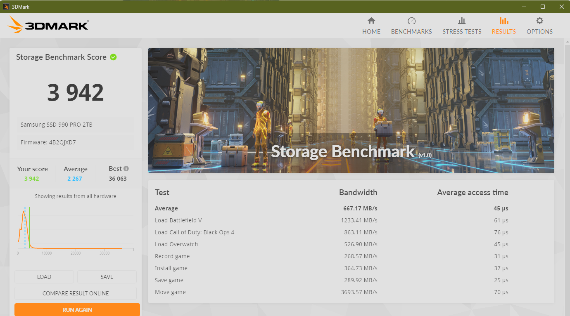Click the score distribution chart
The height and width of the screenshot is (316, 570).
coord(76,229)
